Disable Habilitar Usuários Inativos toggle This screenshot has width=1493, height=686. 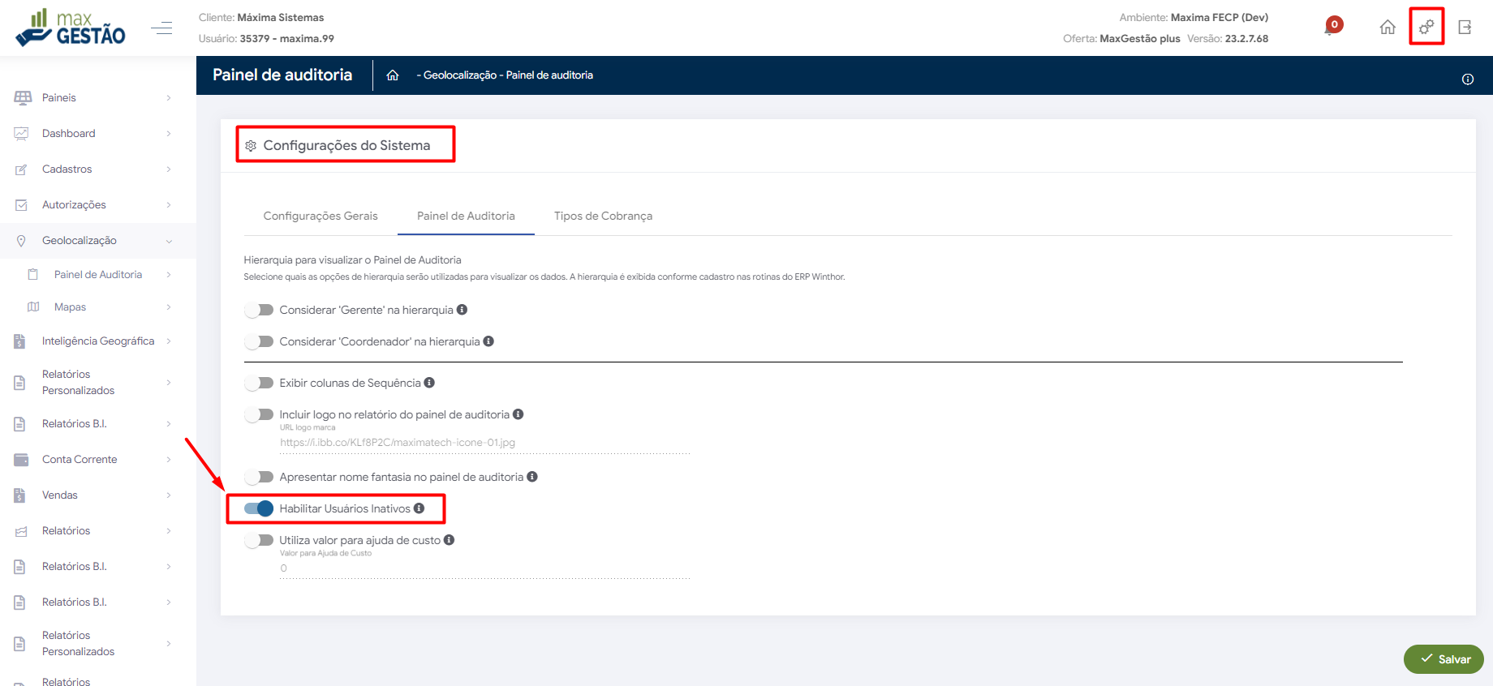[259, 508]
